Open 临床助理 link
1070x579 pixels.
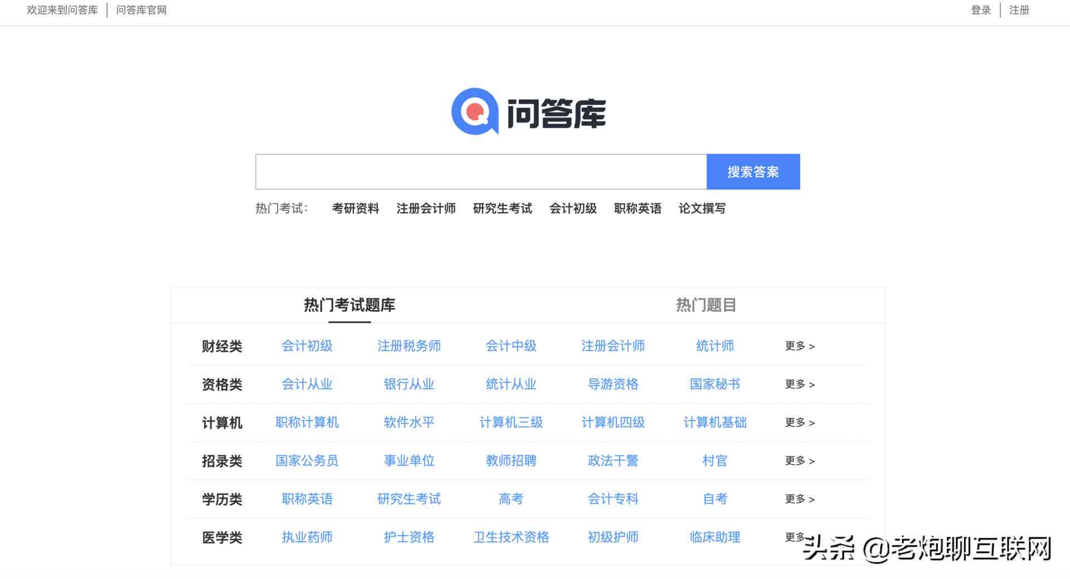click(715, 537)
